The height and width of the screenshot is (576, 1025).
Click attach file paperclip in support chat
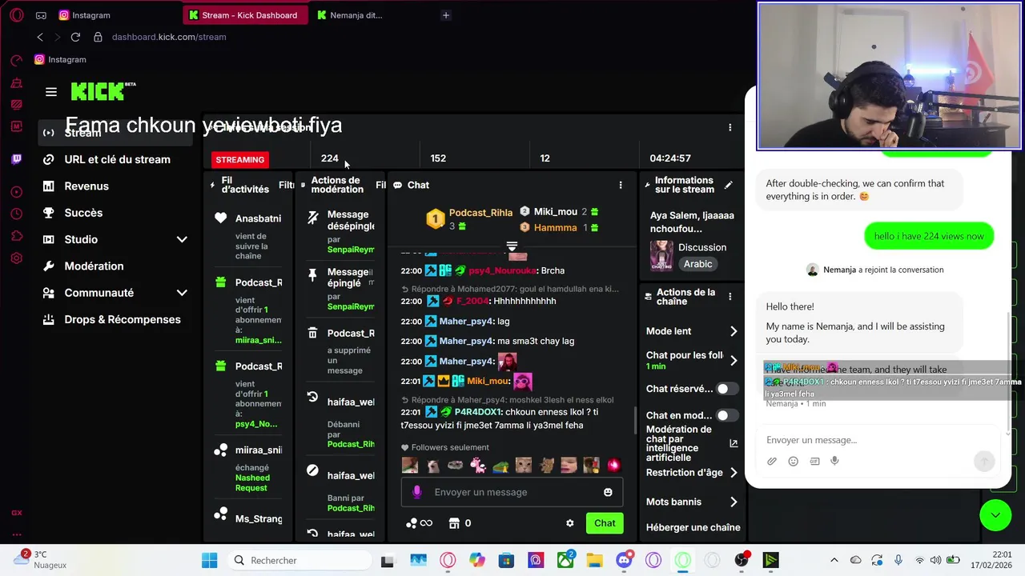[x=772, y=461]
